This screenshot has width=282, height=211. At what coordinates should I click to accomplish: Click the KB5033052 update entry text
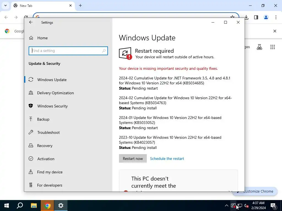tap(170, 120)
